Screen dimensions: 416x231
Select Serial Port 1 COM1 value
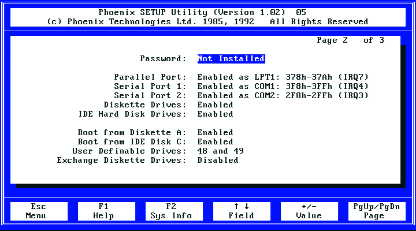click(x=283, y=87)
